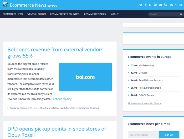The width and height of the screenshot is (184, 139).
Task: Open the Facebook social icon
Action: [146, 5]
